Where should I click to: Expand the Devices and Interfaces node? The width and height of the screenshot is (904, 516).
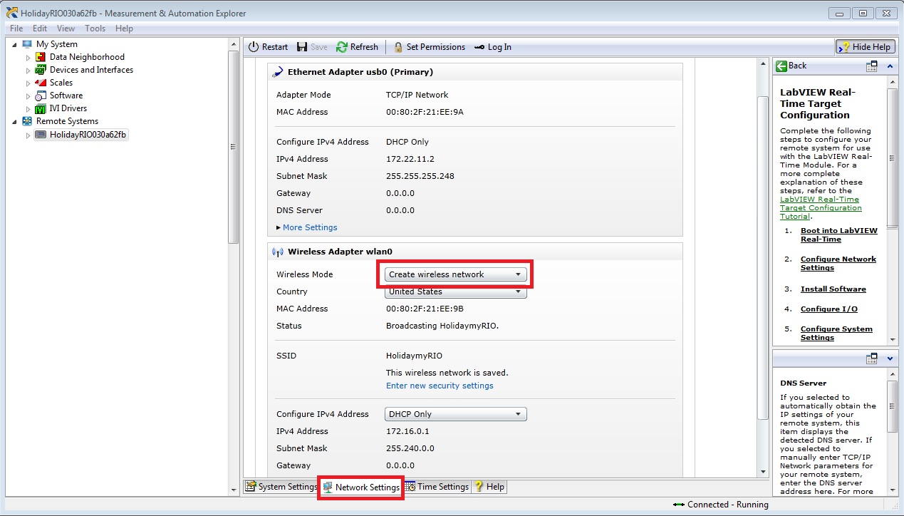tap(28, 70)
